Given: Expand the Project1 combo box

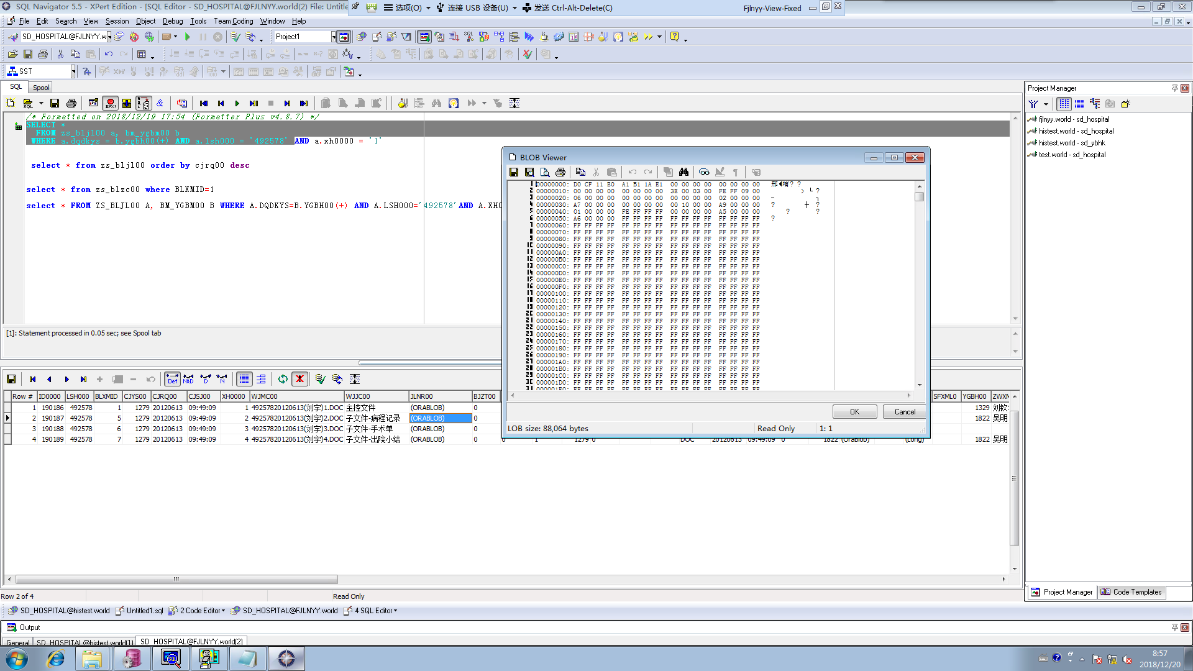Looking at the screenshot, I should [x=333, y=37].
